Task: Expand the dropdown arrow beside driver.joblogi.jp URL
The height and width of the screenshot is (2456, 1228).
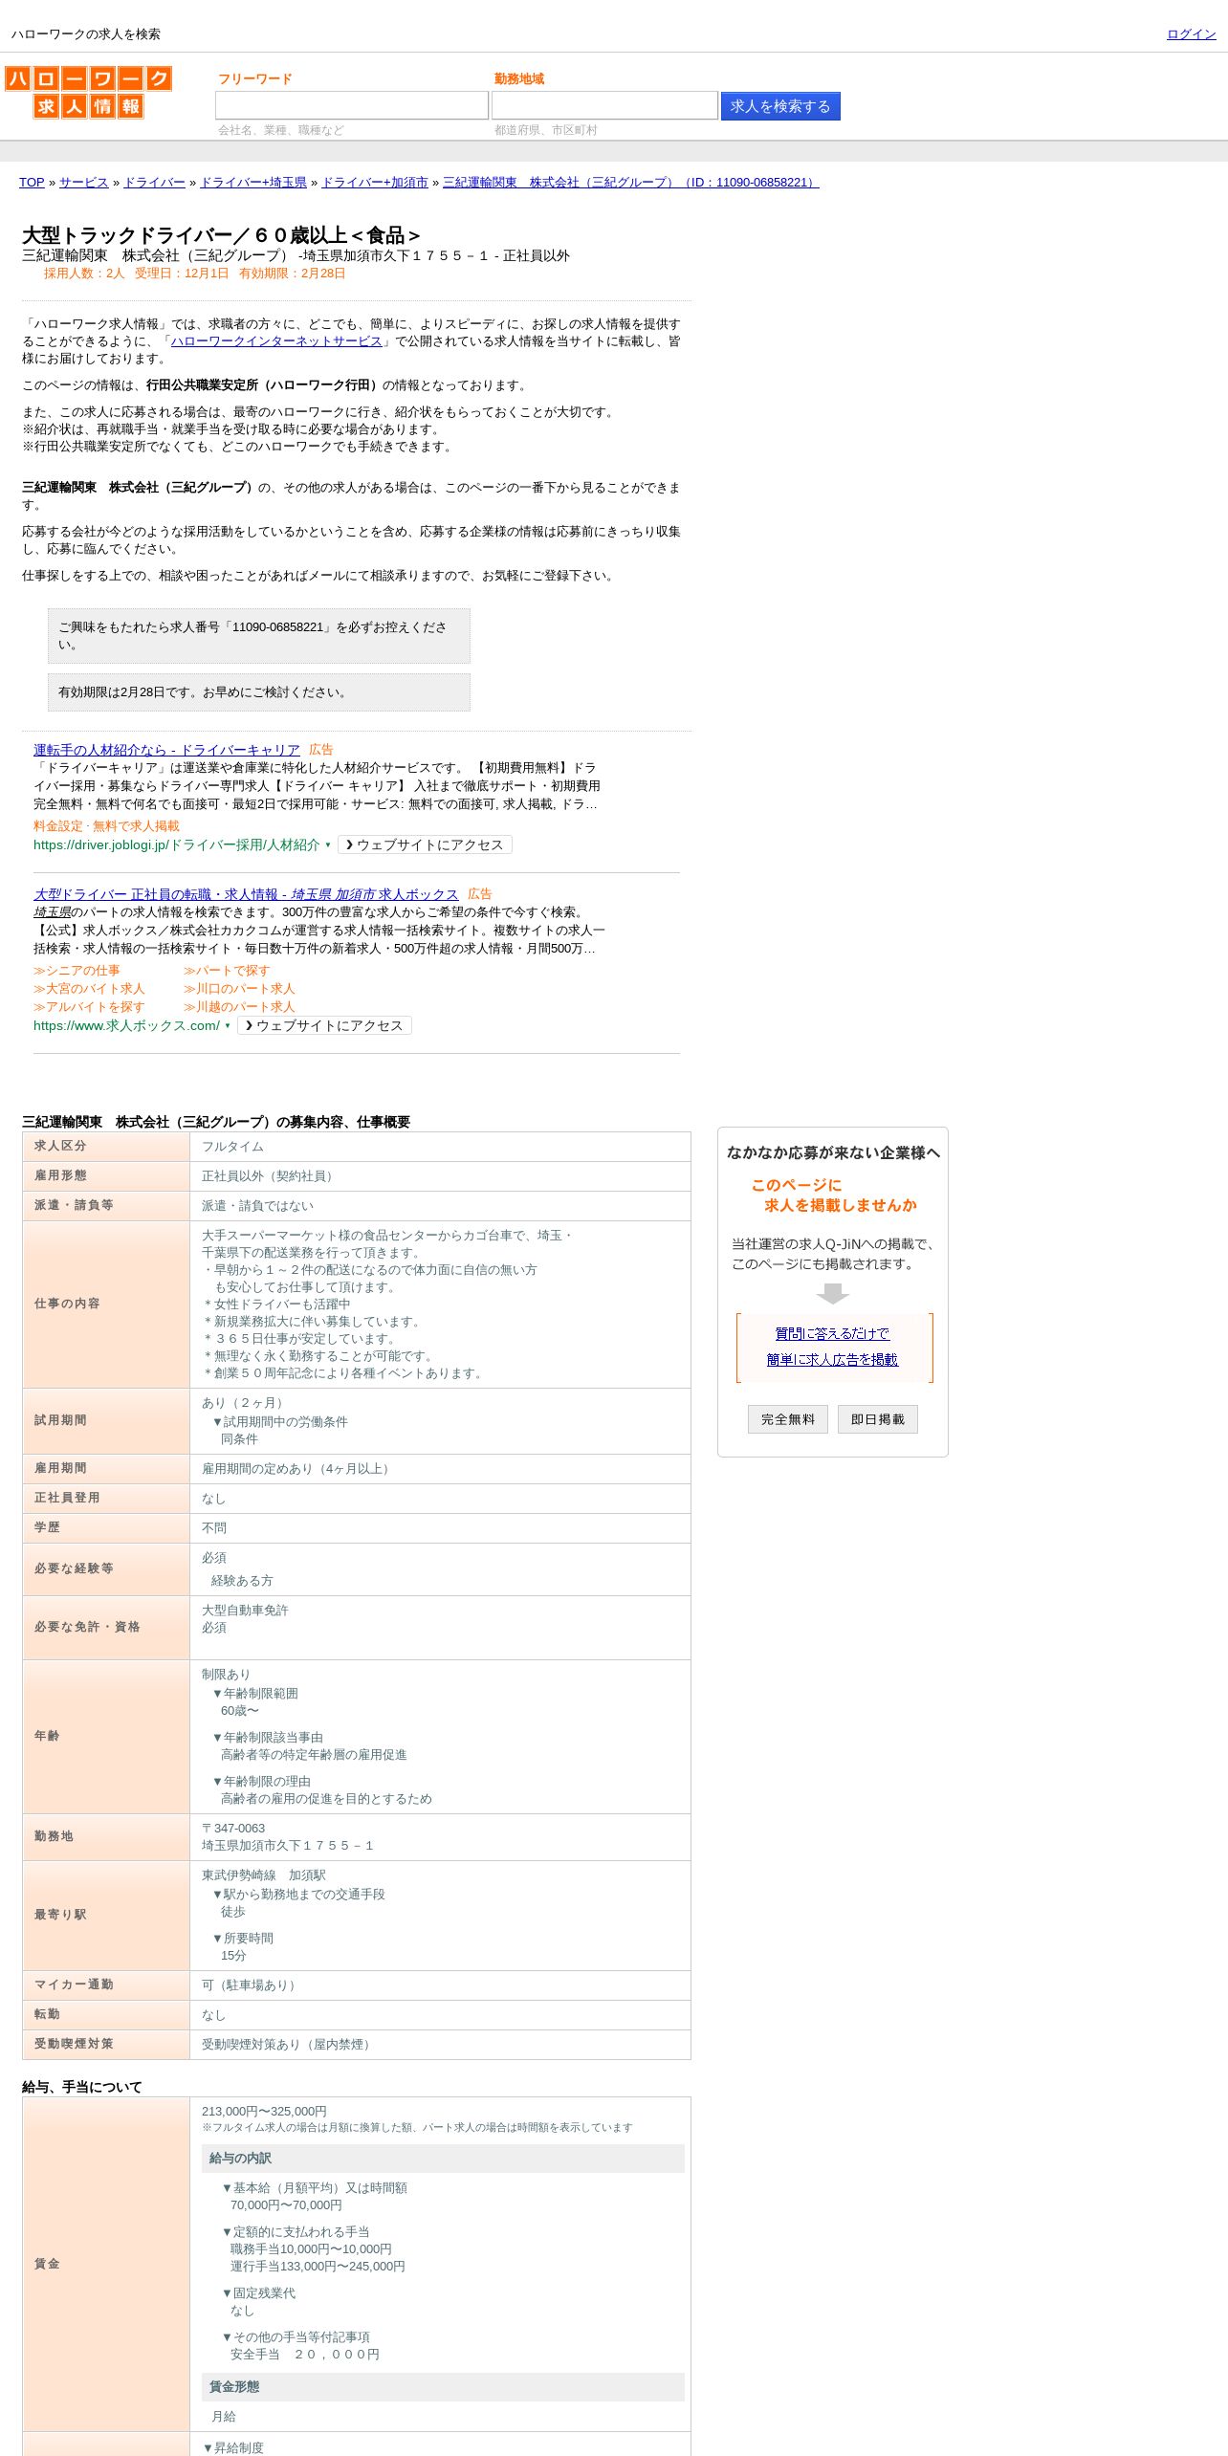Action: [x=328, y=845]
